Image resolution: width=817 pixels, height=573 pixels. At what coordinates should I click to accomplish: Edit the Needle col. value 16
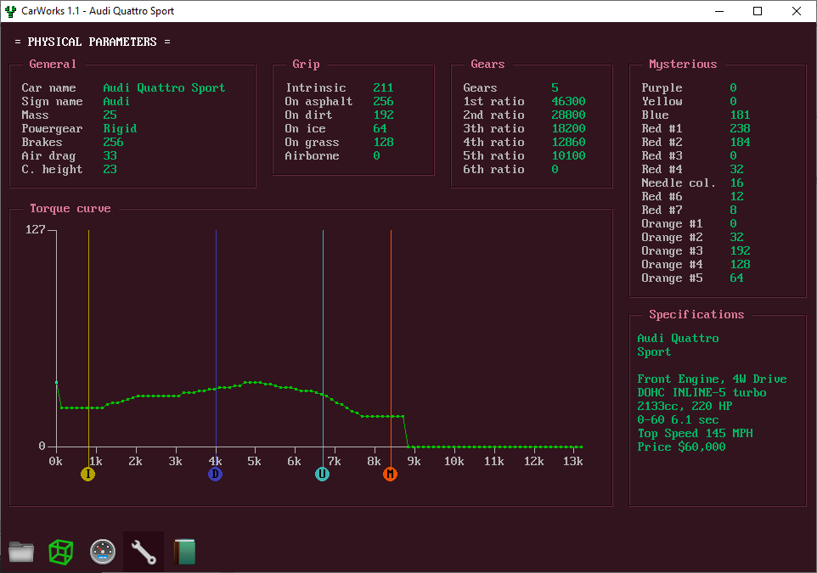pos(737,183)
